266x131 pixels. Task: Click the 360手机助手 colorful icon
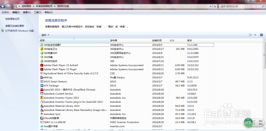coord(42,61)
